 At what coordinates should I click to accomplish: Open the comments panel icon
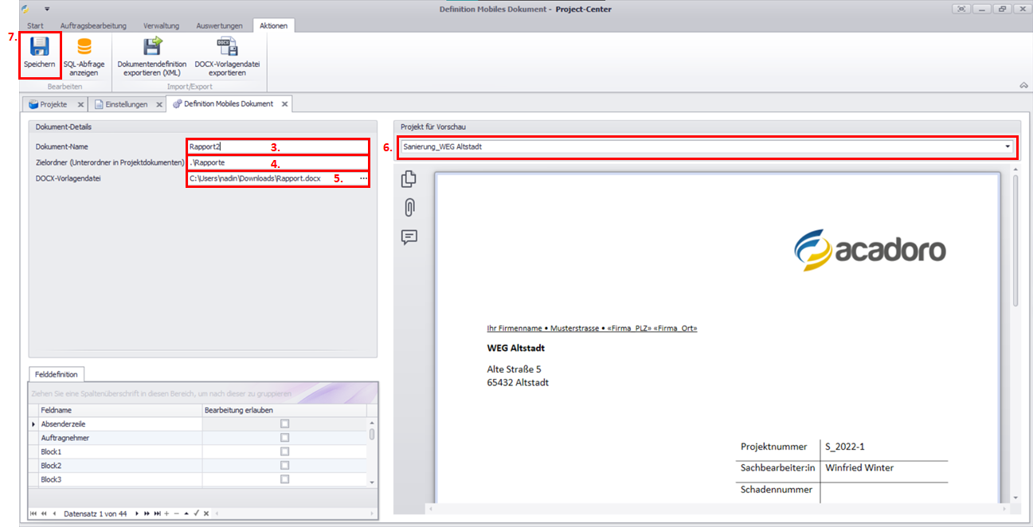pos(409,237)
